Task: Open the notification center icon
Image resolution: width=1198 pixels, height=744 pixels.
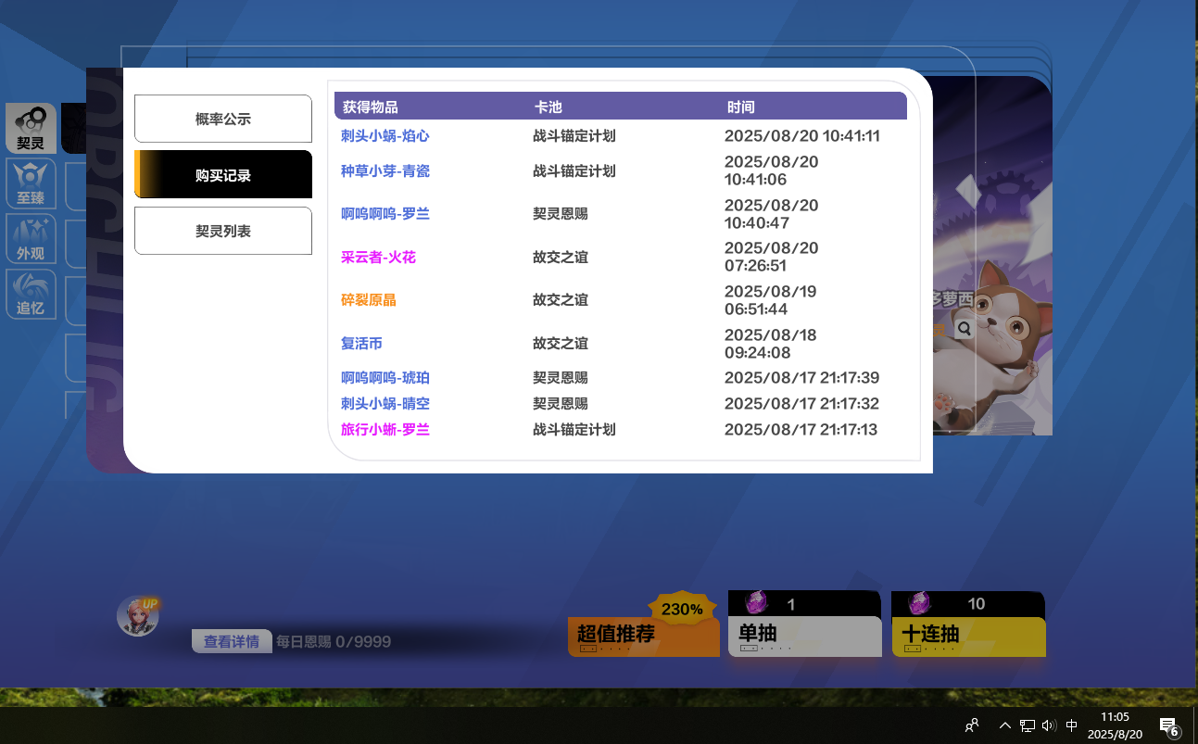Action: click(x=1168, y=725)
